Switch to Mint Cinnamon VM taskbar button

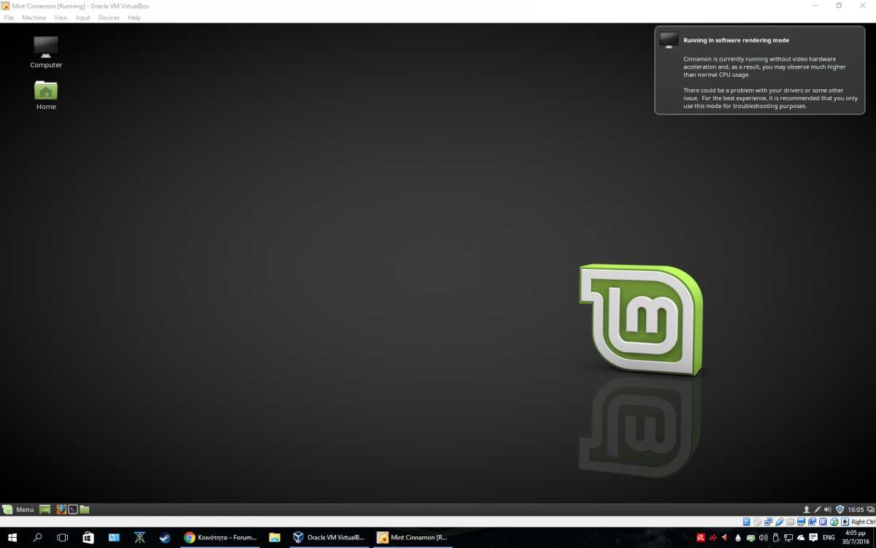click(412, 538)
